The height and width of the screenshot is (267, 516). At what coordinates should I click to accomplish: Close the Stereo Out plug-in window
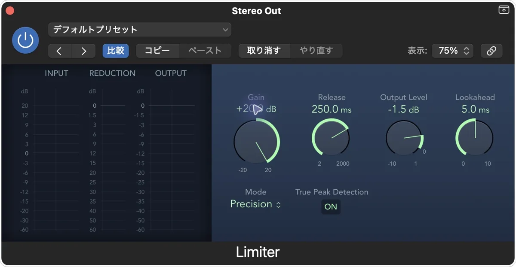[x=9, y=11]
